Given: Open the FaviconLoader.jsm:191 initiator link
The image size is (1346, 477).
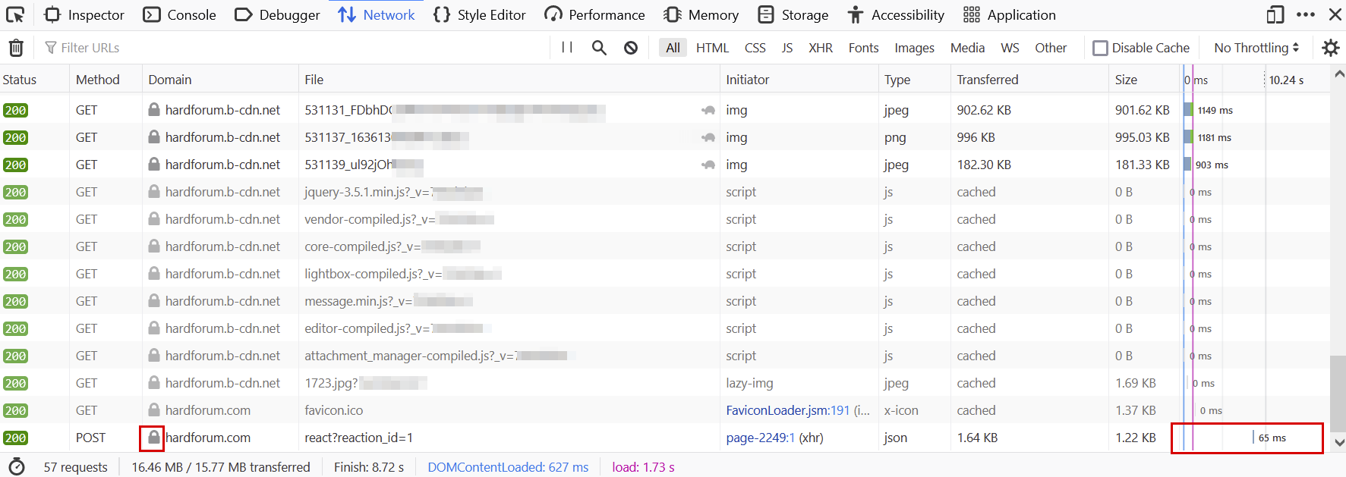Looking at the screenshot, I should pos(787,410).
